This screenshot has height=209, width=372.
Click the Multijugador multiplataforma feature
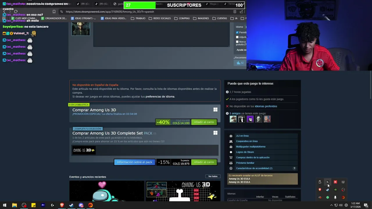(x=251, y=147)
